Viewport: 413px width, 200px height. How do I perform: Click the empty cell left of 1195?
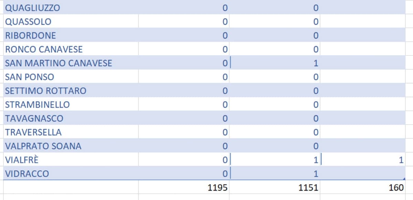[71, 188]
